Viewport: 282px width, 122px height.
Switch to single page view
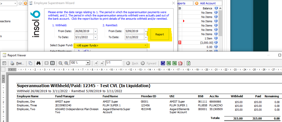[x=47, y=63]
